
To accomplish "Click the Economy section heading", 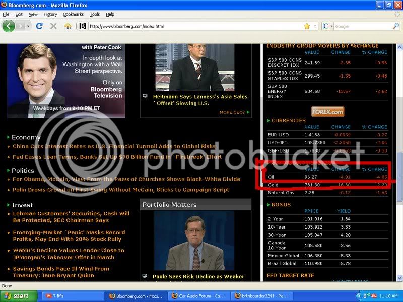I will click(26, 137).
